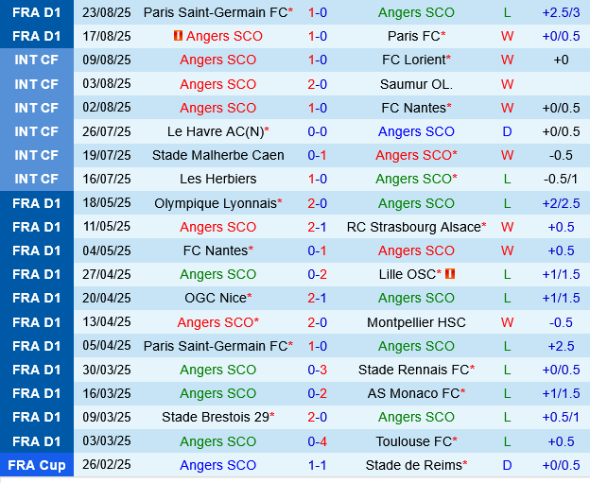Open the Stade Rennais FC team page
590x483 pixels.
(x=413, y=370)
